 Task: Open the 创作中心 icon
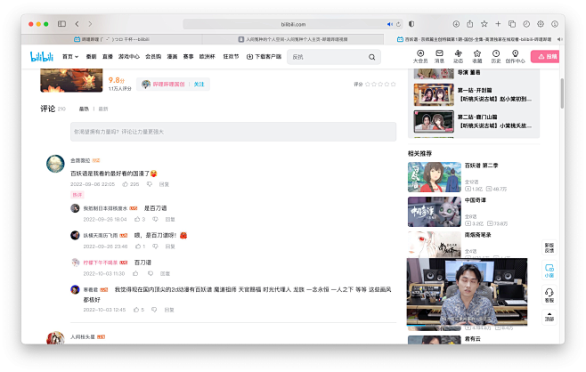point(516,56)
